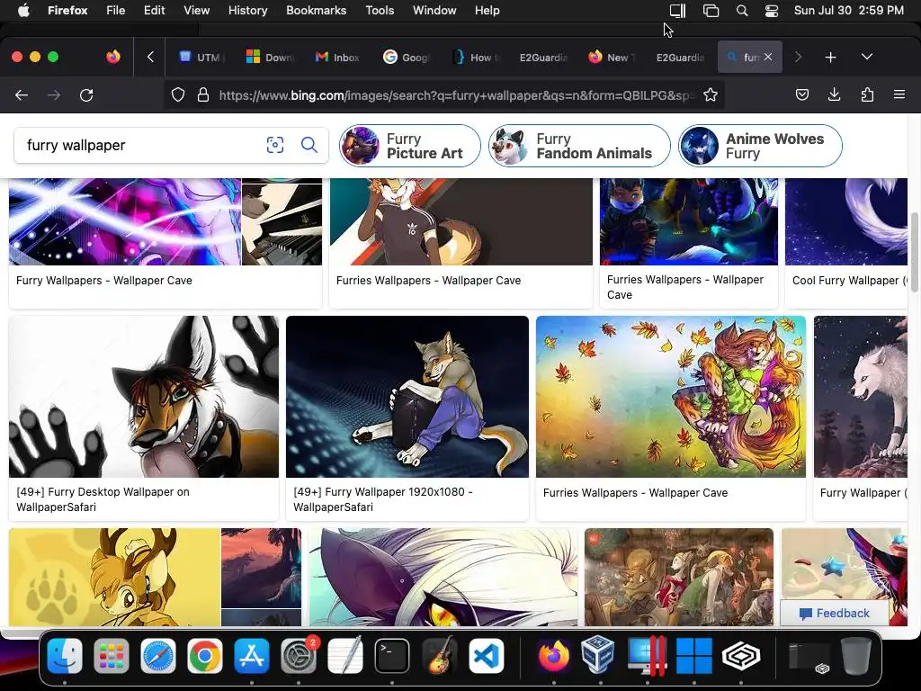The image size is (921, 691).
Task: Open Firefox View pinned icon
Action: click(x=113, y=57)
